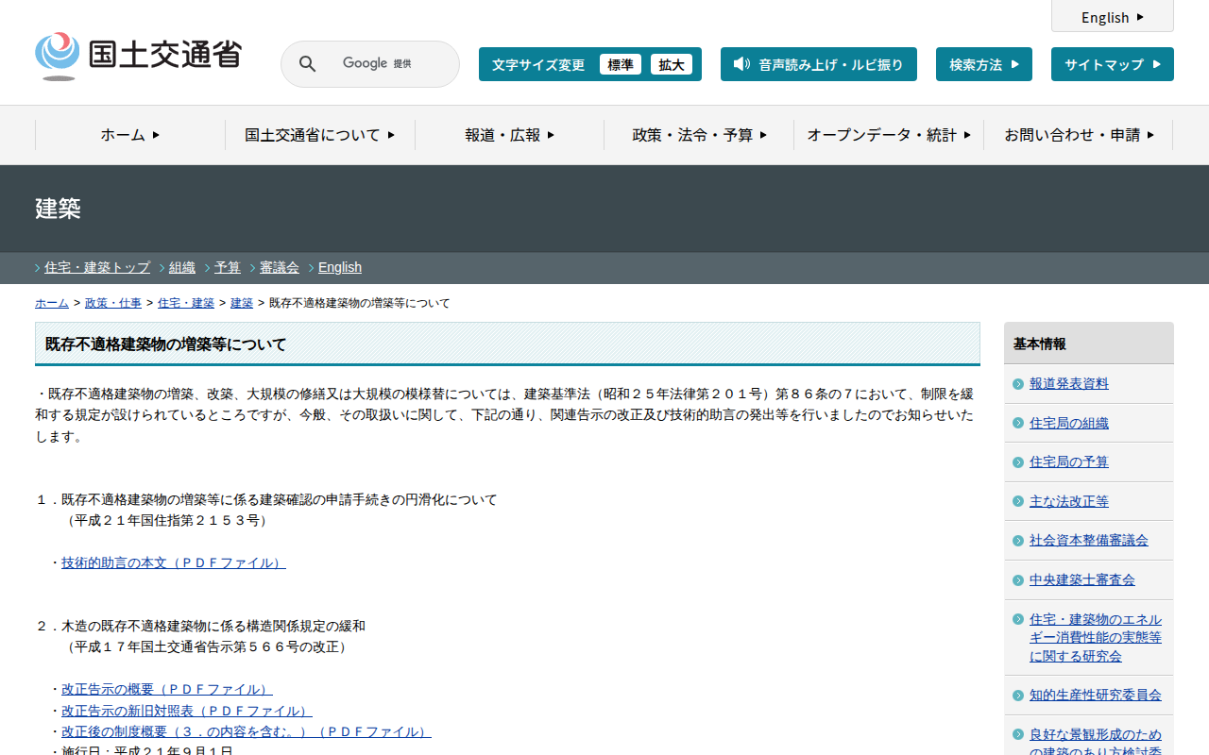Click the search magnifier icon
Image resolution: width=1209 pixels, height=755 pixels.
tap(308, 64)
